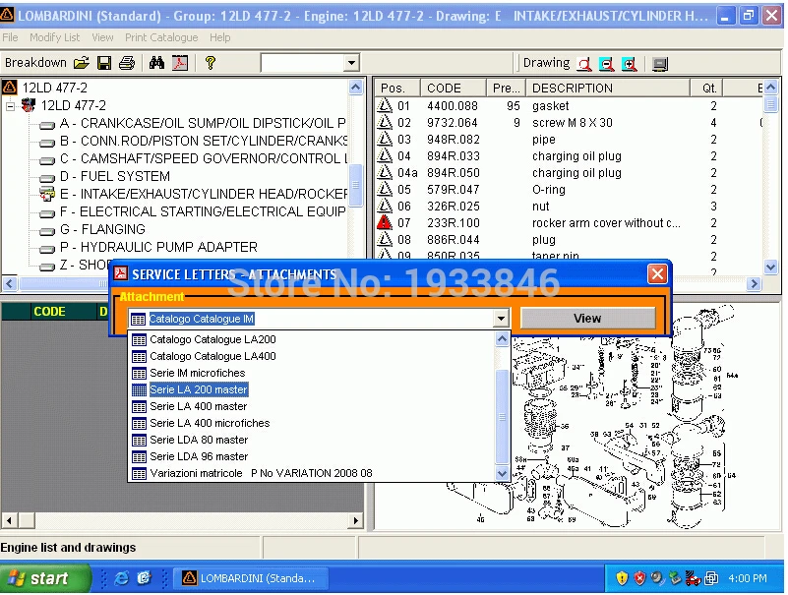Click the Windows start button
The image size is (788, 595).
[x=45, y=578]
